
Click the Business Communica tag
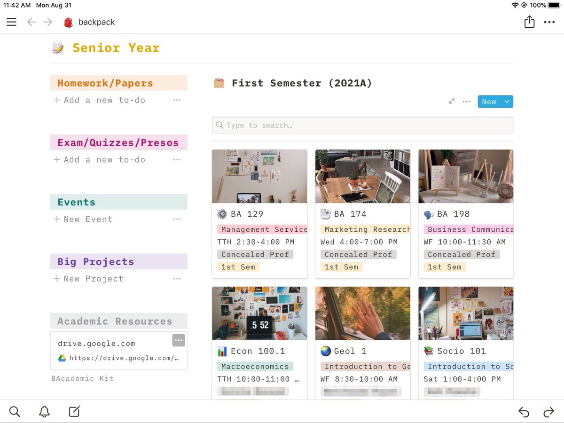(x=469, y=229)
